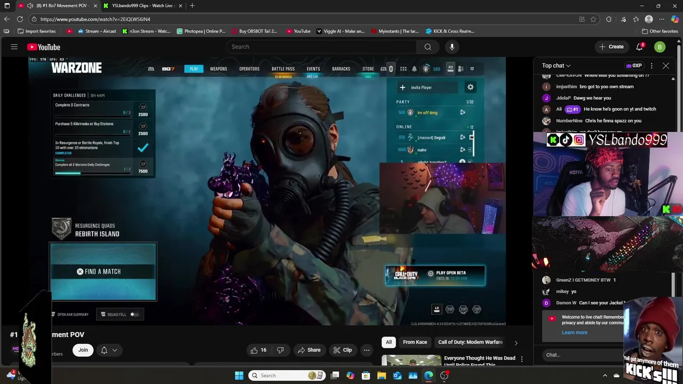This screenshot has width=683, height=384.
Task: Open Edge browser taskbar icon
Action: point(428,375)
